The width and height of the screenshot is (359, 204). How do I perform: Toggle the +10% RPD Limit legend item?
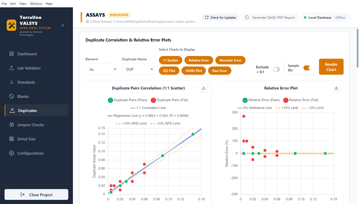(x=131, y=124)
